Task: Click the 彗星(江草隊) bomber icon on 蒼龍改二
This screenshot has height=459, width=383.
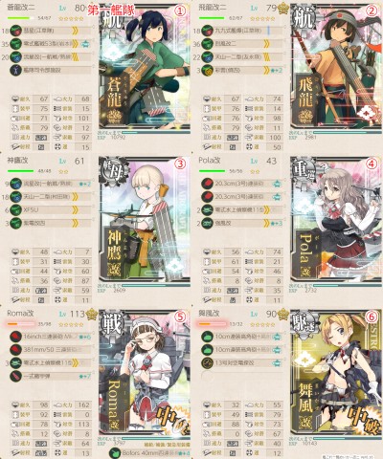Action: coord(15,31)
